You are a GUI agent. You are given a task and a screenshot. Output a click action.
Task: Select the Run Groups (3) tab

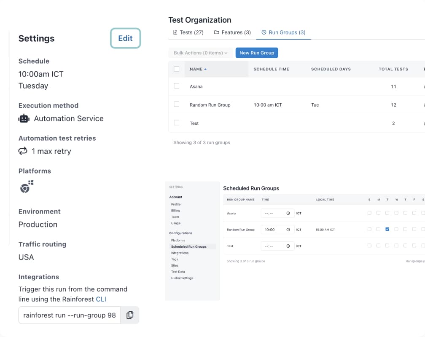[283, 32]
